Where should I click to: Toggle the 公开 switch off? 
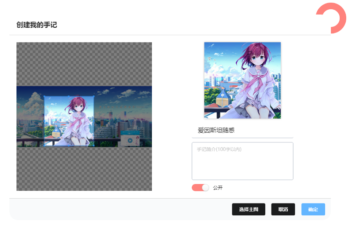[x=200, y=188]
